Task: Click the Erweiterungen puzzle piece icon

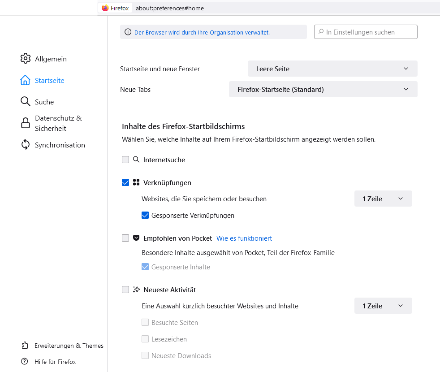Action: tap(25, 346)
